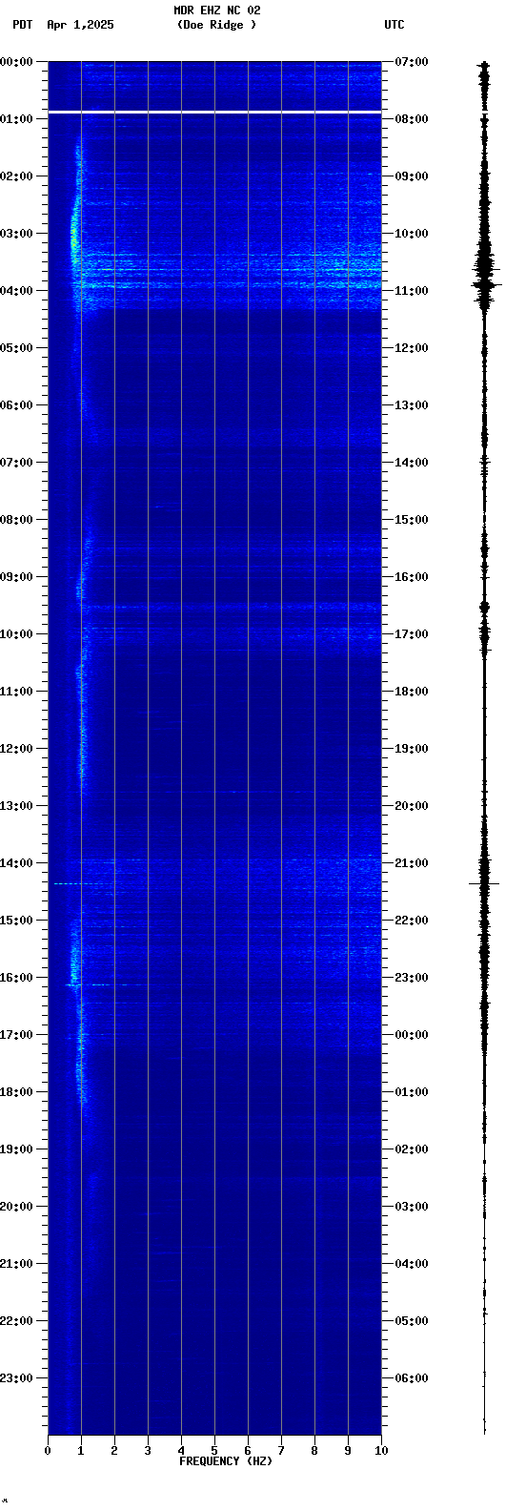Screen dimensions: 526x1511
Task: Click the 5 Hz frequency tick label
Action: pos(214,1451)
